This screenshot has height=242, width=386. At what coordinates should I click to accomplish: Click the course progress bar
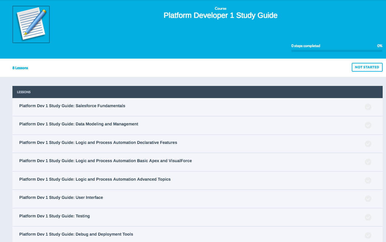click(x=337, y=51)
